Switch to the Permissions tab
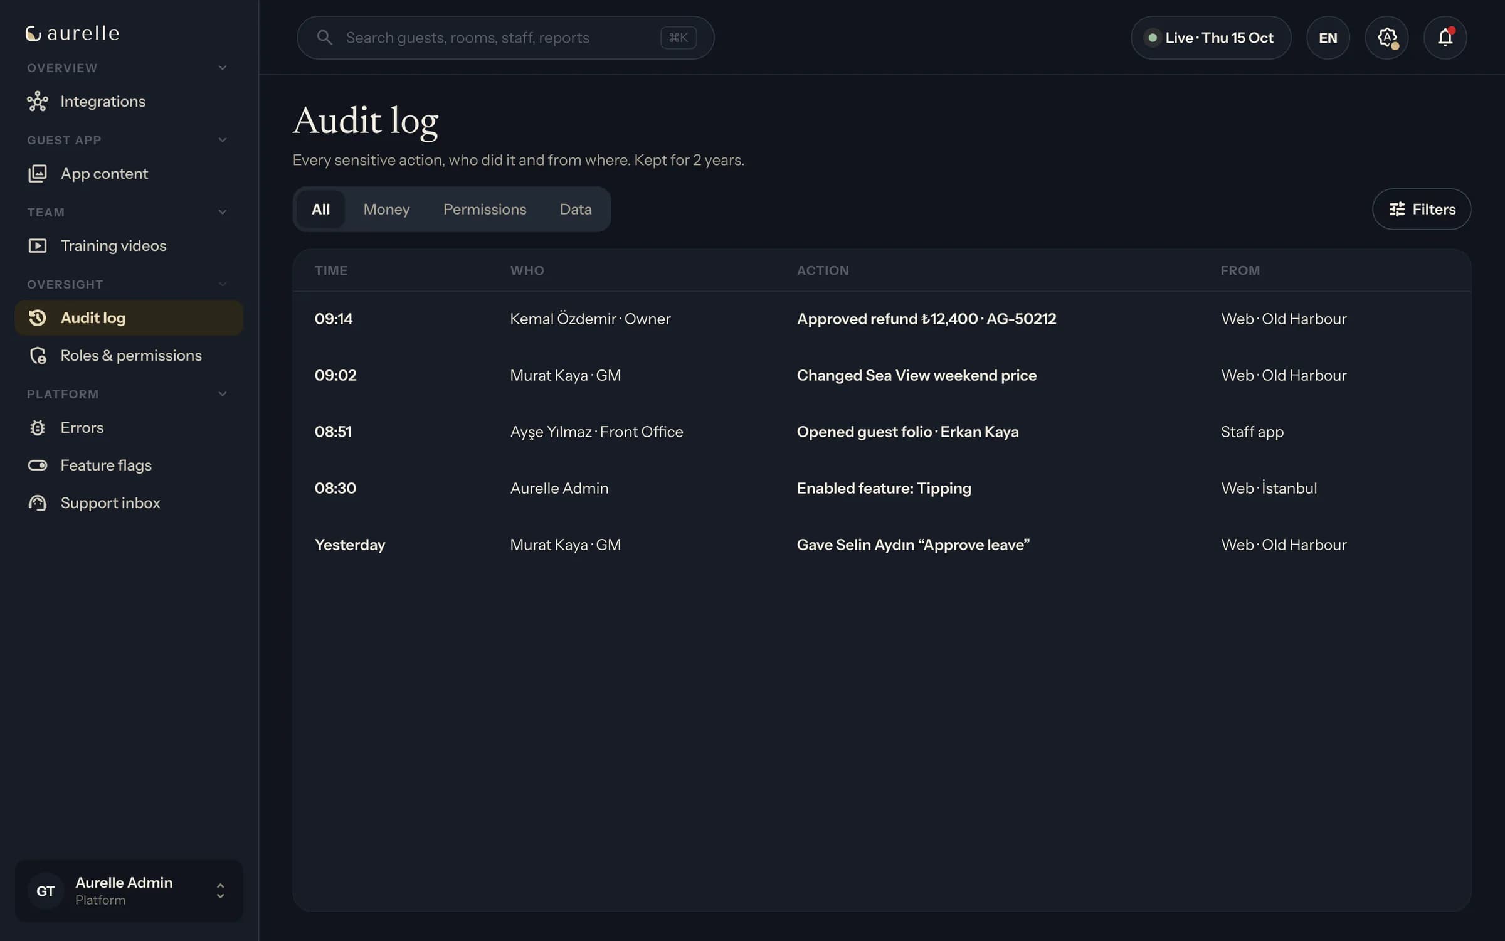Viewport: 1505px width, 941px height. pos(485,209)
